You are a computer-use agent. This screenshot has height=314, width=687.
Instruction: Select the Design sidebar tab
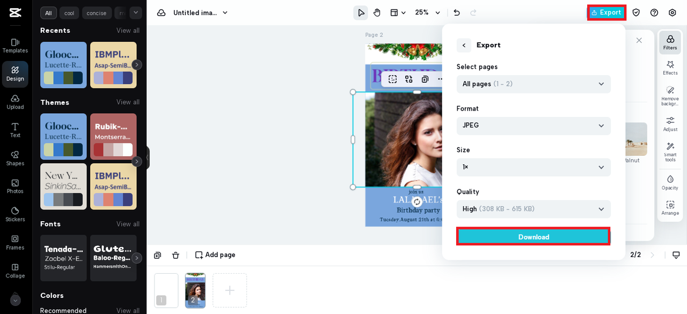click(15, 74)
